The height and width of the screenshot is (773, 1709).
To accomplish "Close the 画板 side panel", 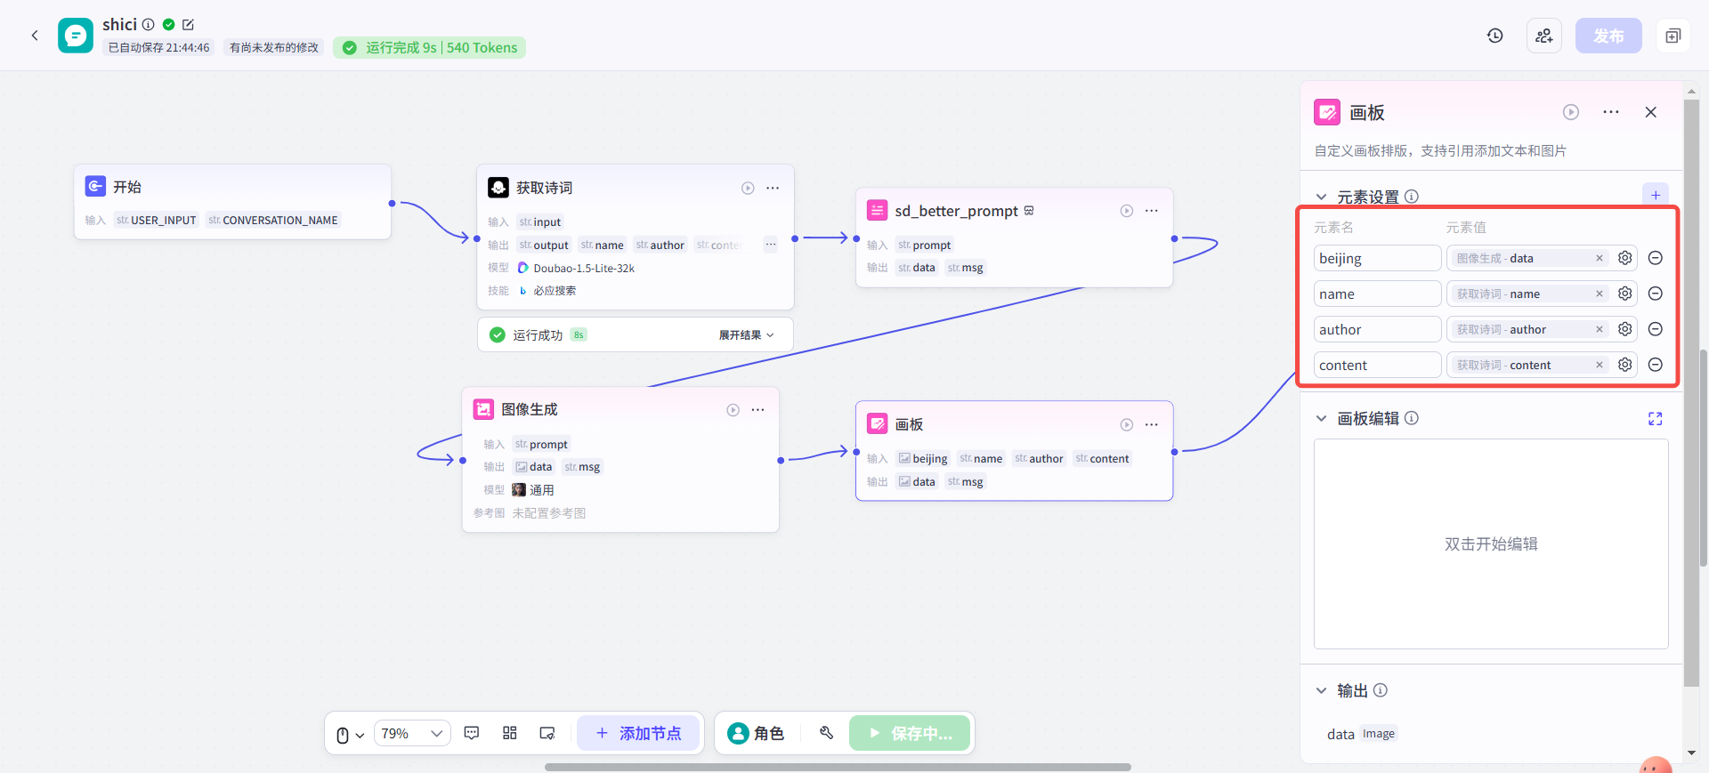I will [x=1651, y=112].
